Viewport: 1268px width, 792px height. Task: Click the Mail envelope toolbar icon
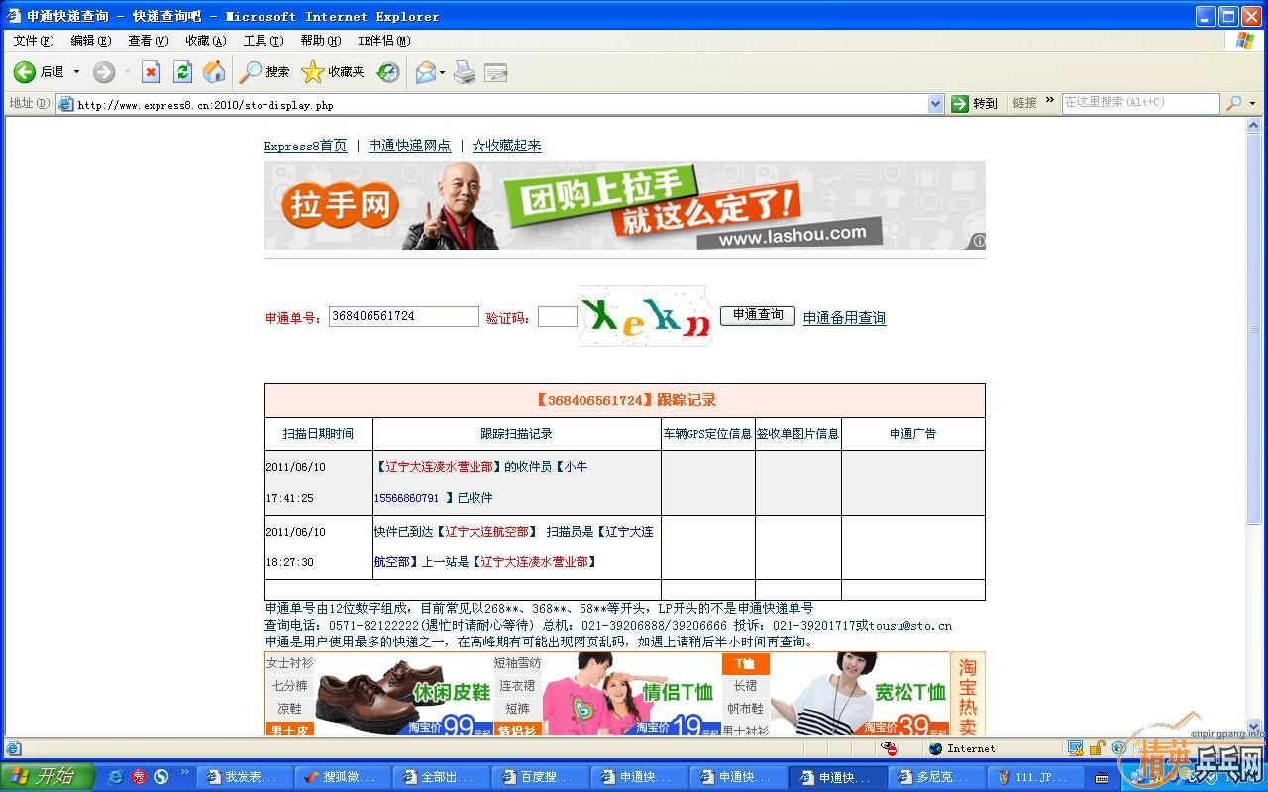tap(426, 72)
